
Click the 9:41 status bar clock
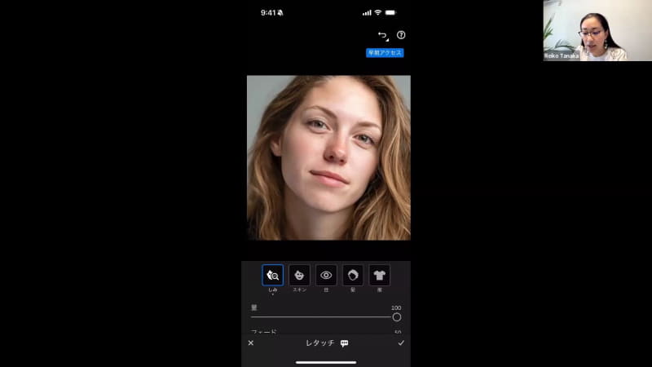click(268, 13)
